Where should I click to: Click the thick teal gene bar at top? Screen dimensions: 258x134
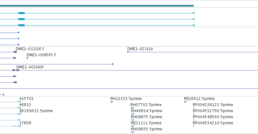pos(97,6)
